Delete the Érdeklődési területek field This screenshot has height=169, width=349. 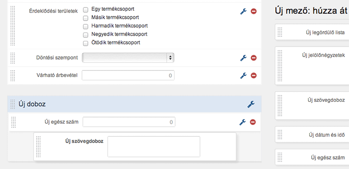coord(254,11)
